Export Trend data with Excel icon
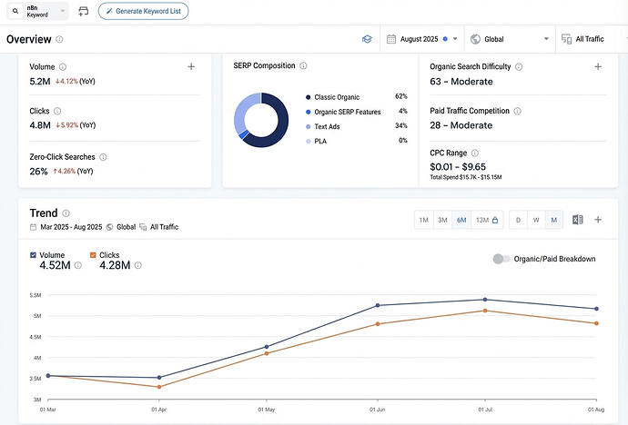The image size is (628, 425). (577, 220)
